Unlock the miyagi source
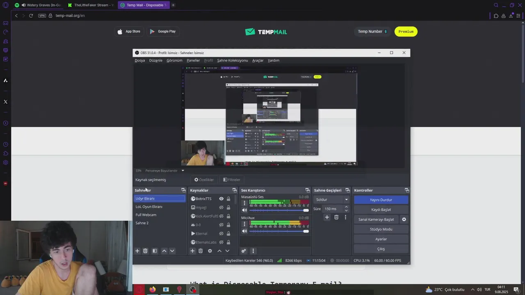 [x=228, y=207]
